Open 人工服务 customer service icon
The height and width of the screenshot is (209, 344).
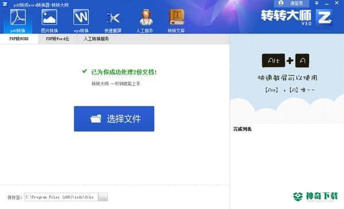coord(145,21)
